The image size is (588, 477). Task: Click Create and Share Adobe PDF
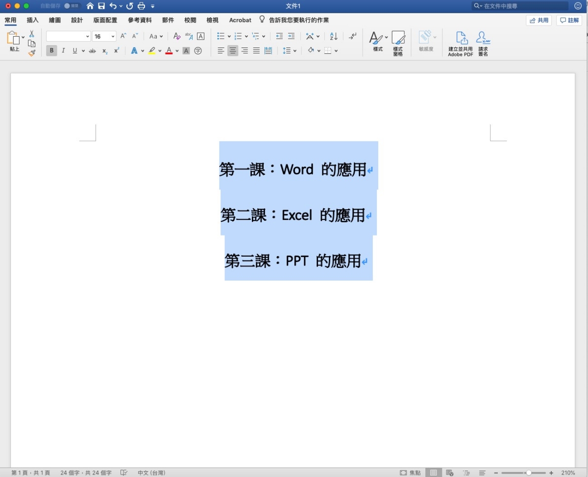coord(461,44)
